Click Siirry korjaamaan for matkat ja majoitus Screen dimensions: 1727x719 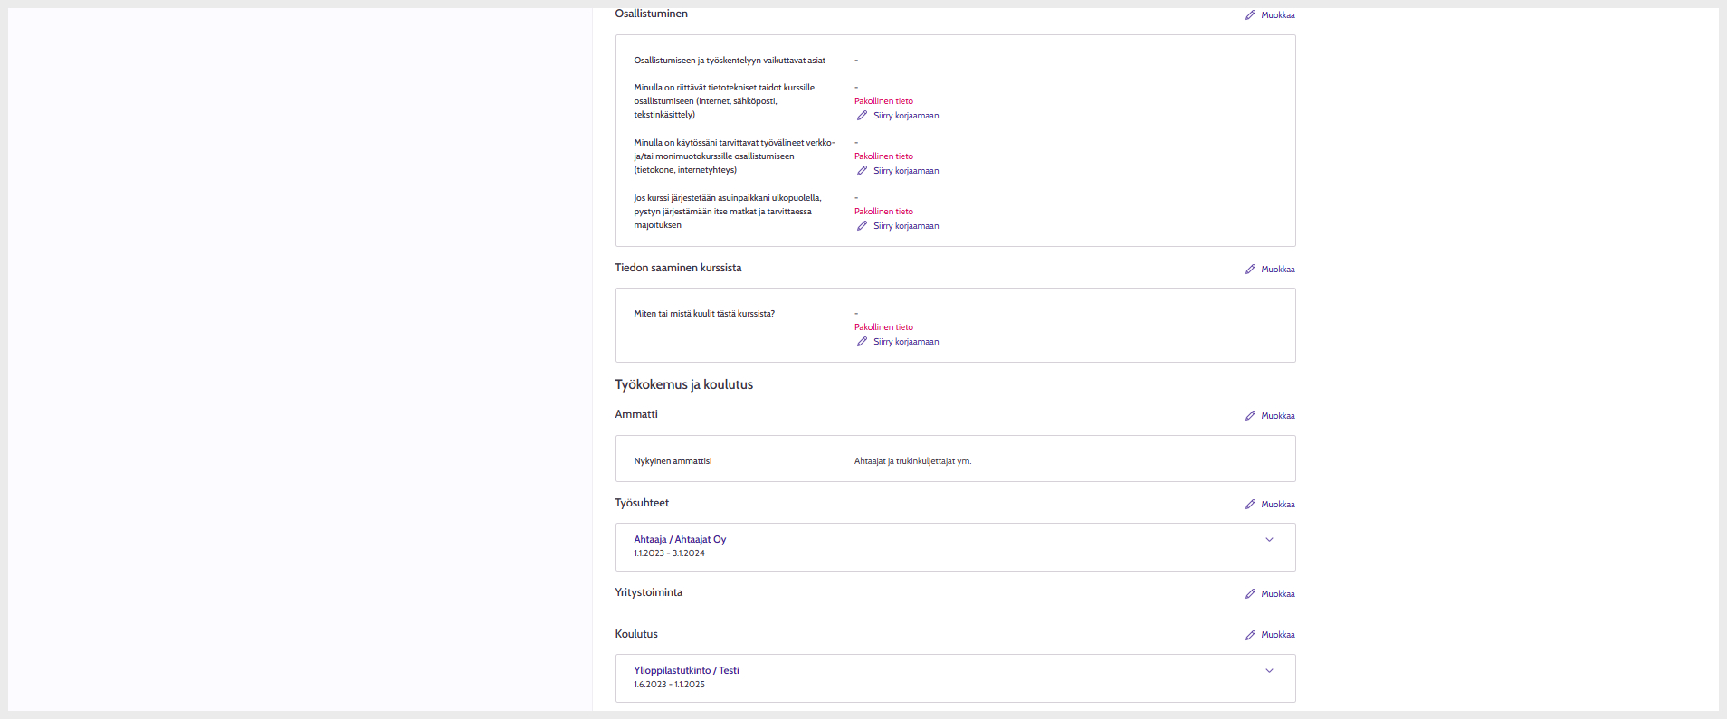tap(906, 226)
